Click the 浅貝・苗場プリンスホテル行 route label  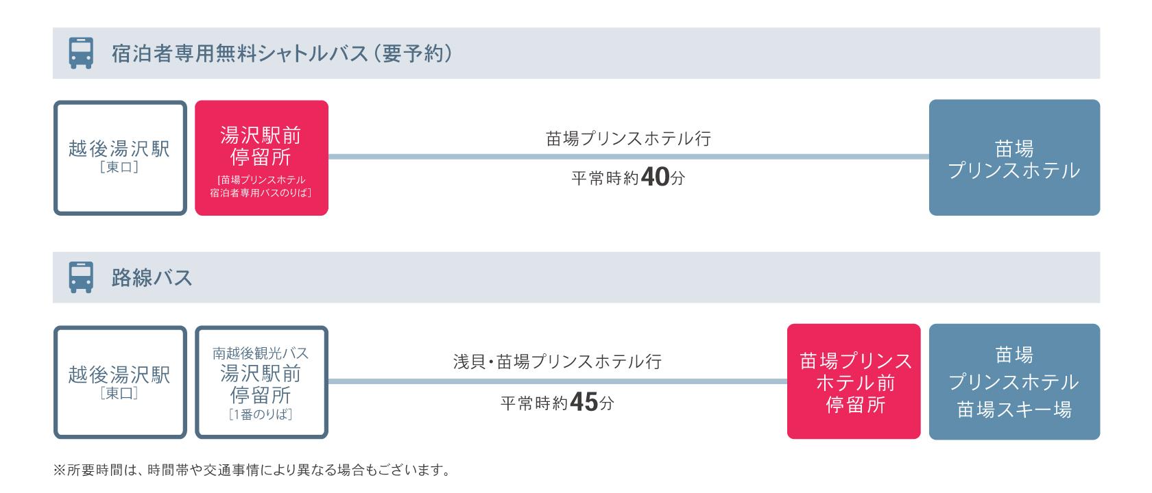557,362
